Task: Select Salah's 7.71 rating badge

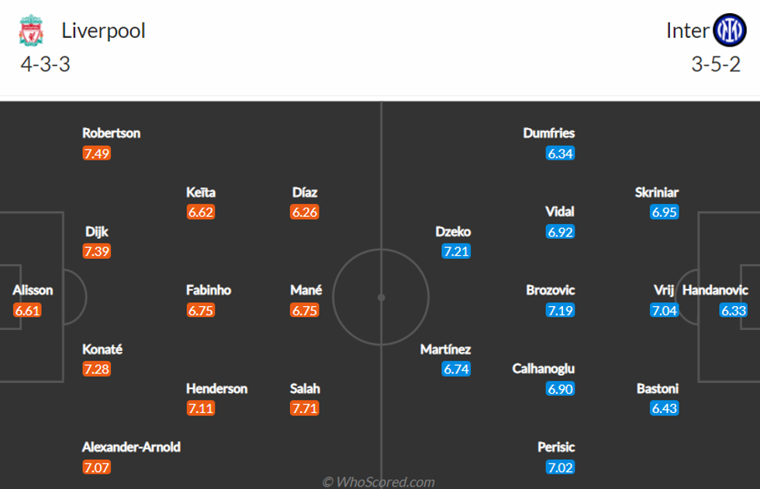Action: click(305, 408)
